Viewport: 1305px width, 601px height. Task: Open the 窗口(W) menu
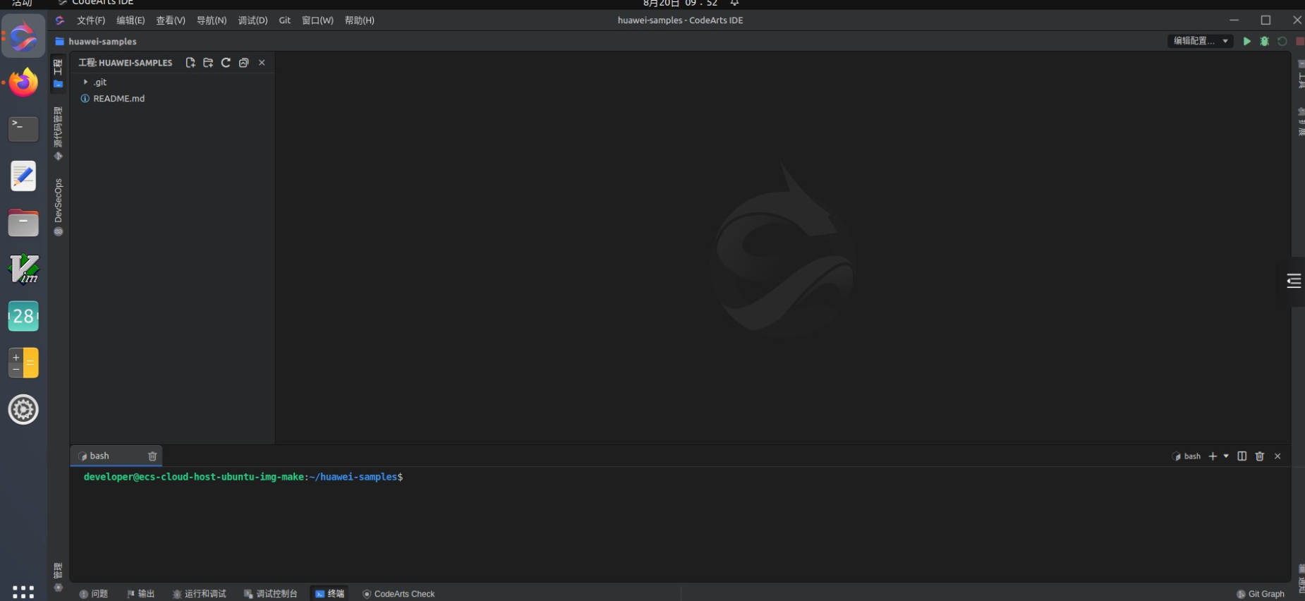point(317,20)
